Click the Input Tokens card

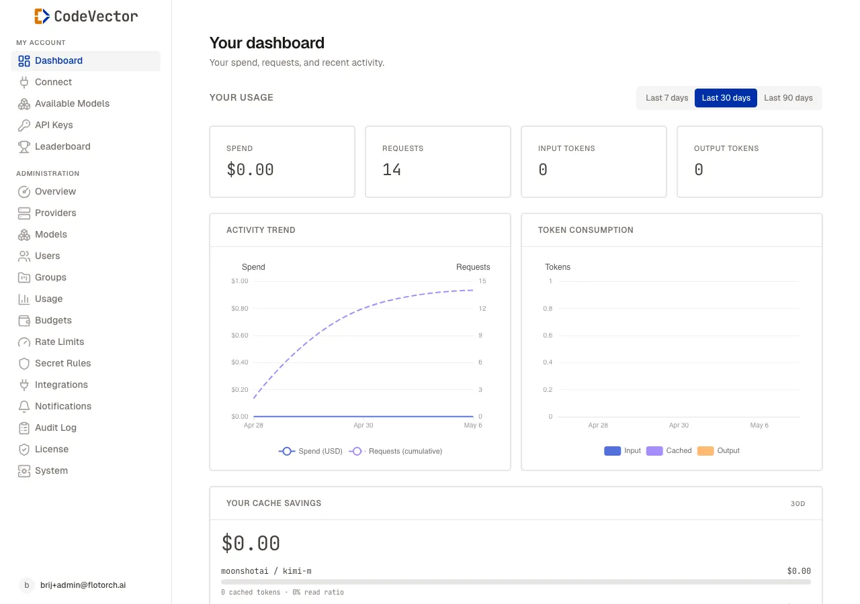[594, 162]
